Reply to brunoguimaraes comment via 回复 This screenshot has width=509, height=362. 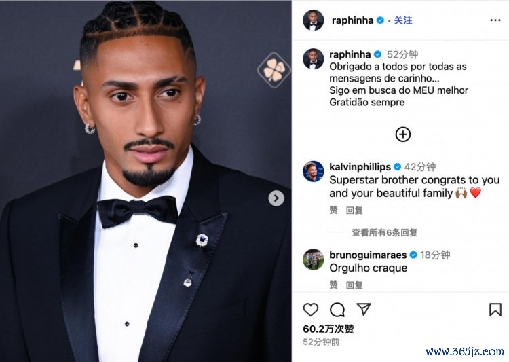click(x=354, y=285)
